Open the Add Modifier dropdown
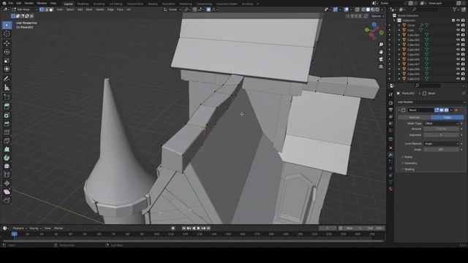Viewport: 468px width, 263px height. (431, 102)
